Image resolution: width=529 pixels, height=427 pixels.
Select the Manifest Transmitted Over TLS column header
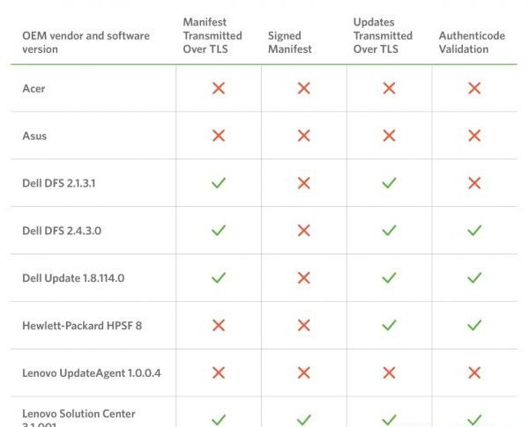coord(212,35)
